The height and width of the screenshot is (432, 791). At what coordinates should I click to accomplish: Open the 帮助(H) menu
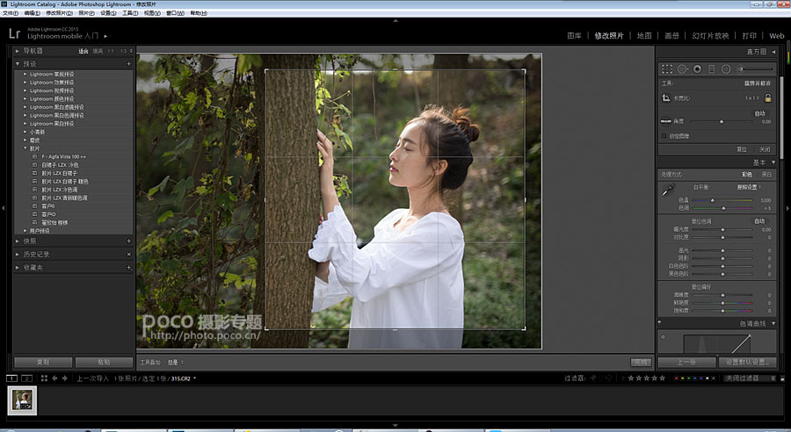coord(199,13)
